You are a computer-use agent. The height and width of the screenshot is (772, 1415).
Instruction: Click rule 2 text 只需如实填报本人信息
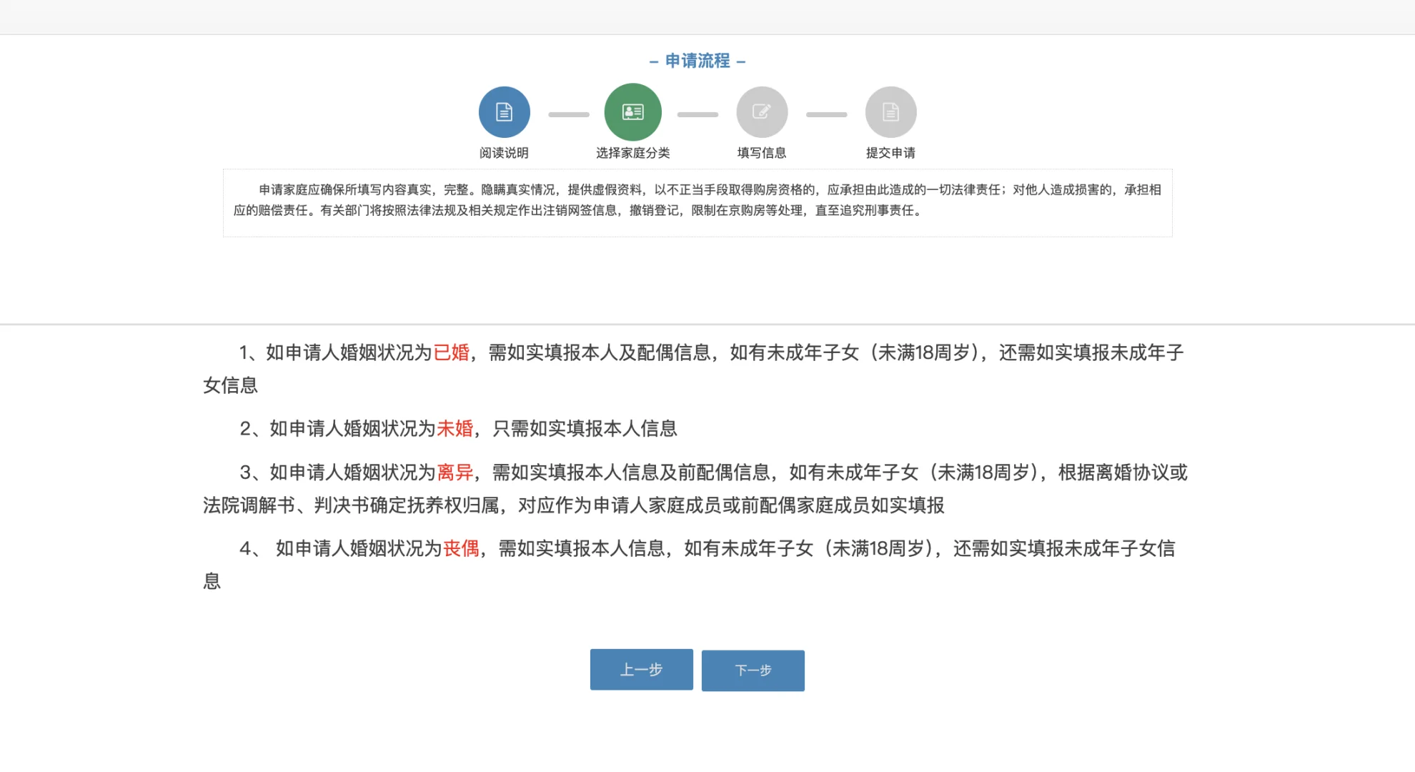tap(585, 428)
